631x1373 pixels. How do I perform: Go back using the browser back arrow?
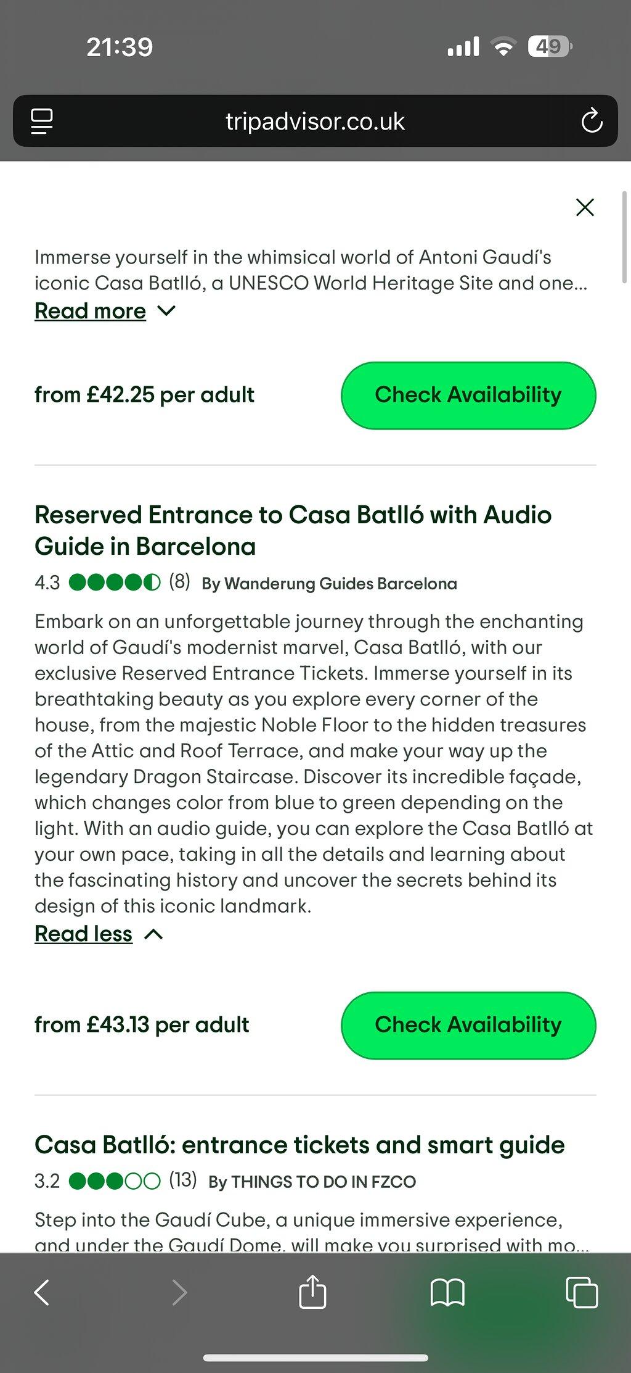(x=41, y=1292)
